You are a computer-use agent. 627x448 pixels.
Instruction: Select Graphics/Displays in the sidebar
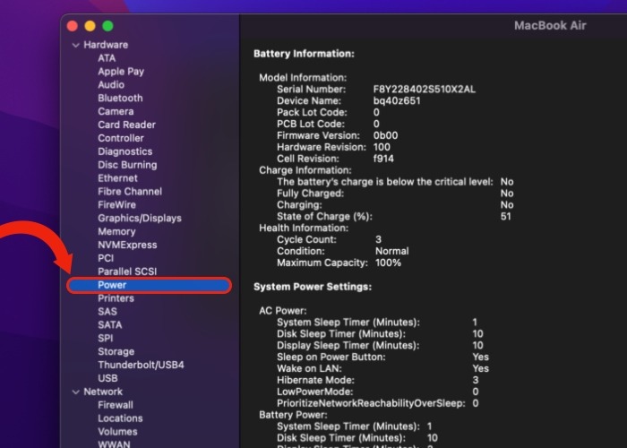[x=139, y=218]
